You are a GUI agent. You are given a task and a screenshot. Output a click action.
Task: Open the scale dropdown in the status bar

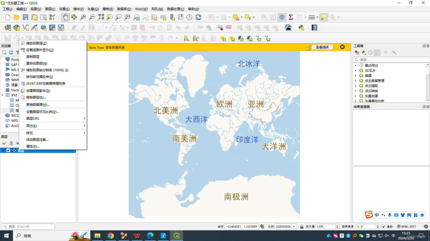point(294,227)
